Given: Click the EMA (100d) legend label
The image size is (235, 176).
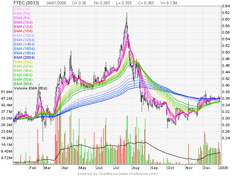Looking at the screenshot, I should pyautogui.click(x=25, y=36).
